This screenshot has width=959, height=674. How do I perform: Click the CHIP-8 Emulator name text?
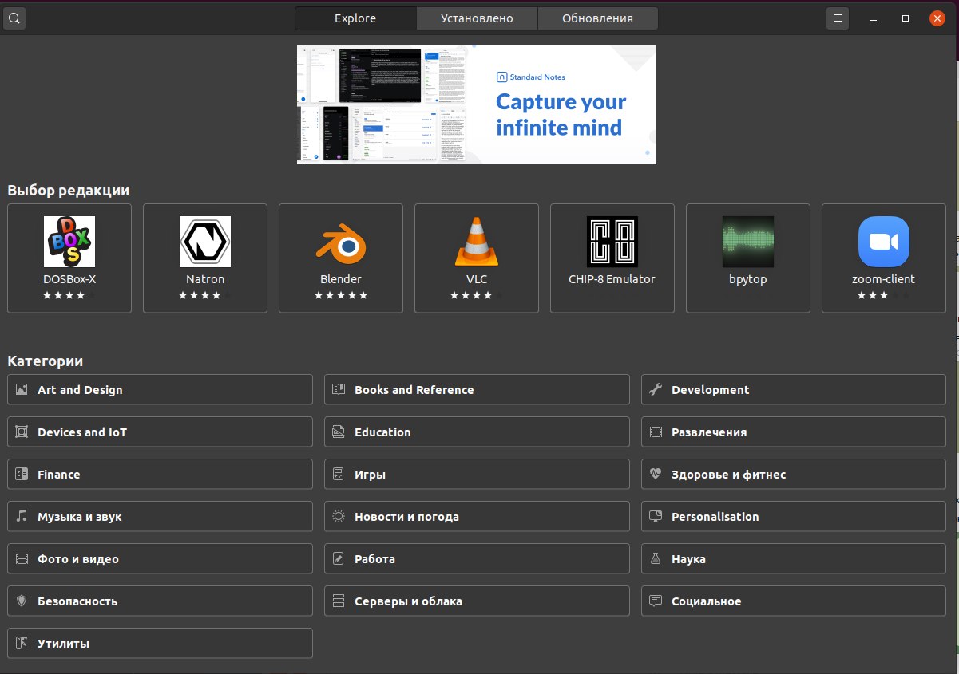612,279
